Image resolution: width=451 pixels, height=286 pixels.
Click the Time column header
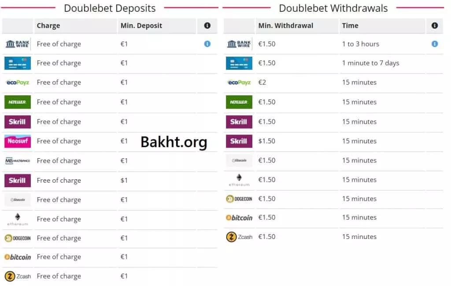coord(350,26)
